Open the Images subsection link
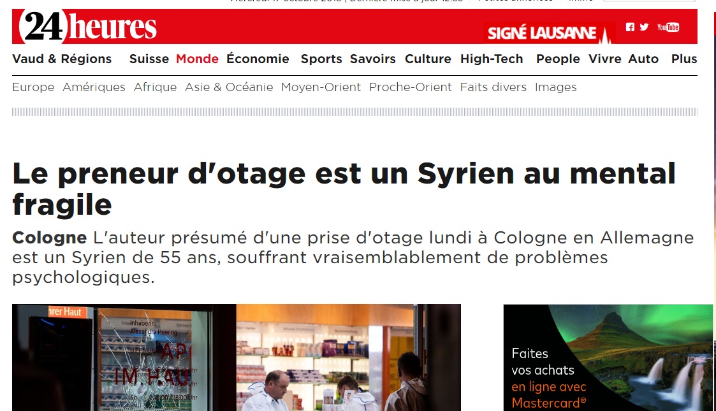This screenshot has width=716, height=411. [x=556, y=87]
